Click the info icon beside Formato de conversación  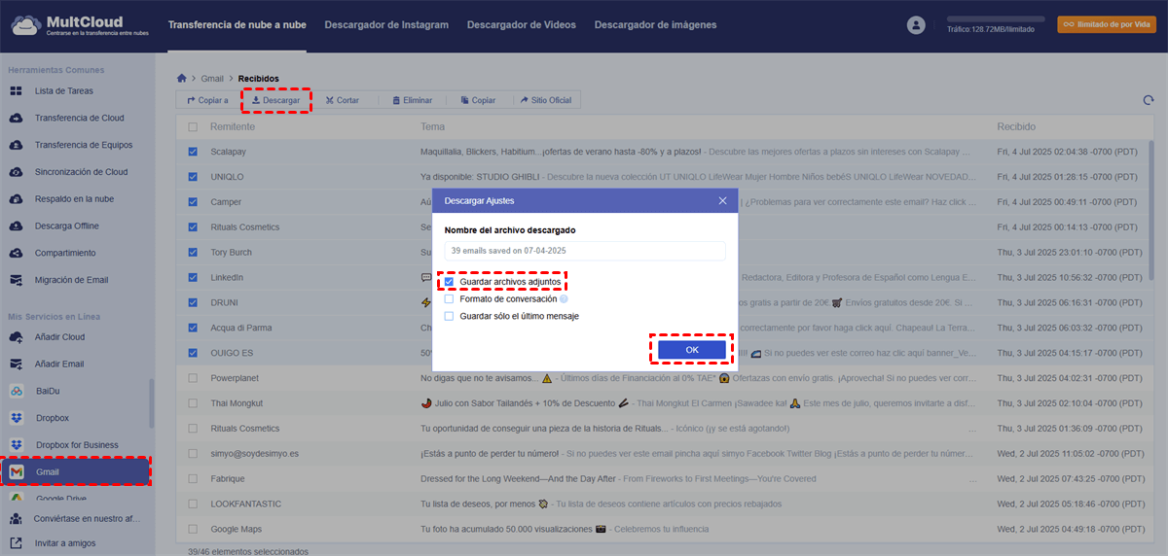tap(564, 299)
